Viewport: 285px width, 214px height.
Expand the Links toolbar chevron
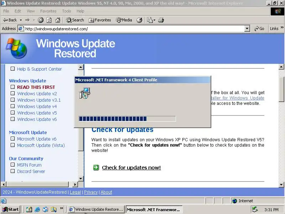pos(282,27)
